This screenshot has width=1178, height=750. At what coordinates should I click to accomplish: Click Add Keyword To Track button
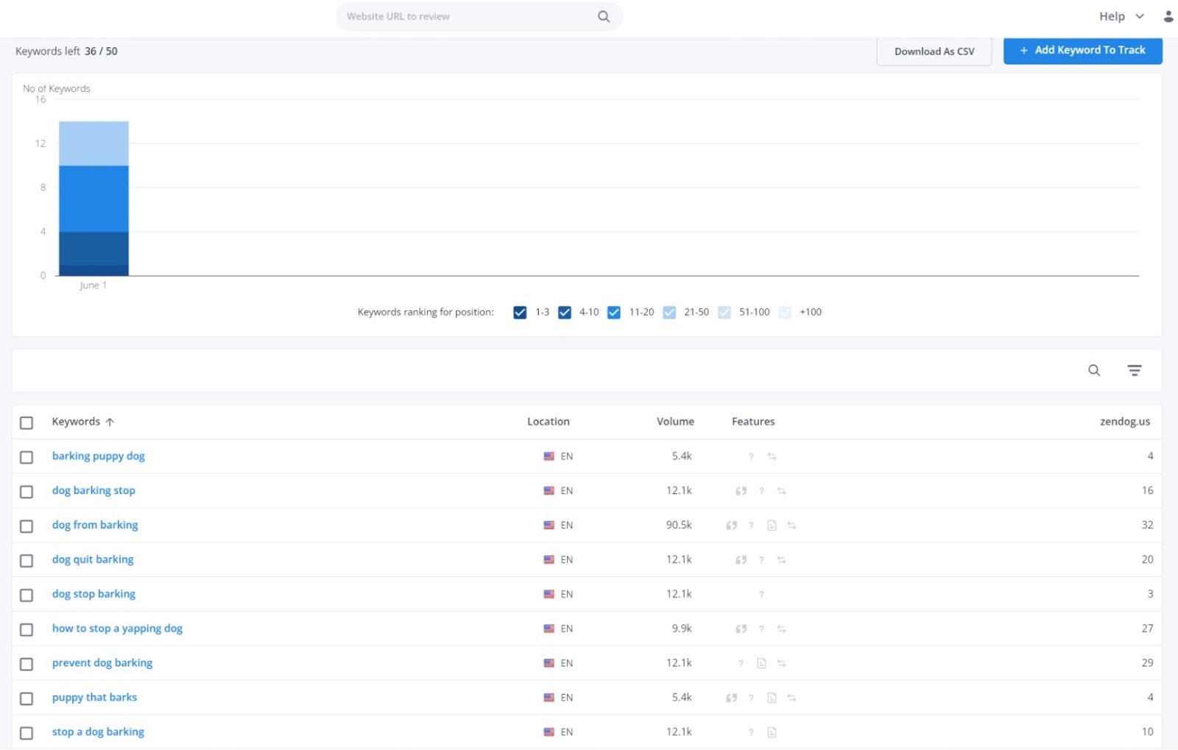pos(1083,50)
